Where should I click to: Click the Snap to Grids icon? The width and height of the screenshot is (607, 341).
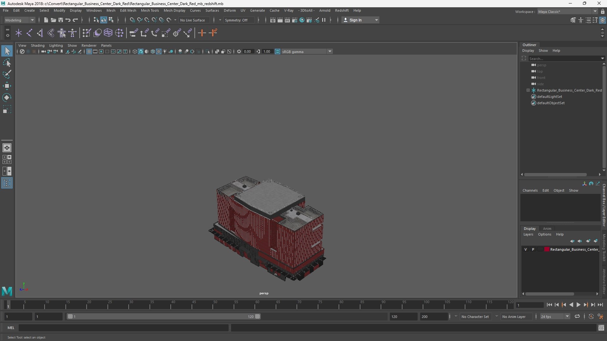(132, 20)
